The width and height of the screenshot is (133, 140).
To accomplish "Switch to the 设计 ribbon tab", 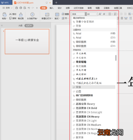I will [60, 8].
